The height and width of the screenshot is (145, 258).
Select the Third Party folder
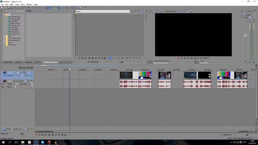[12, 45]
